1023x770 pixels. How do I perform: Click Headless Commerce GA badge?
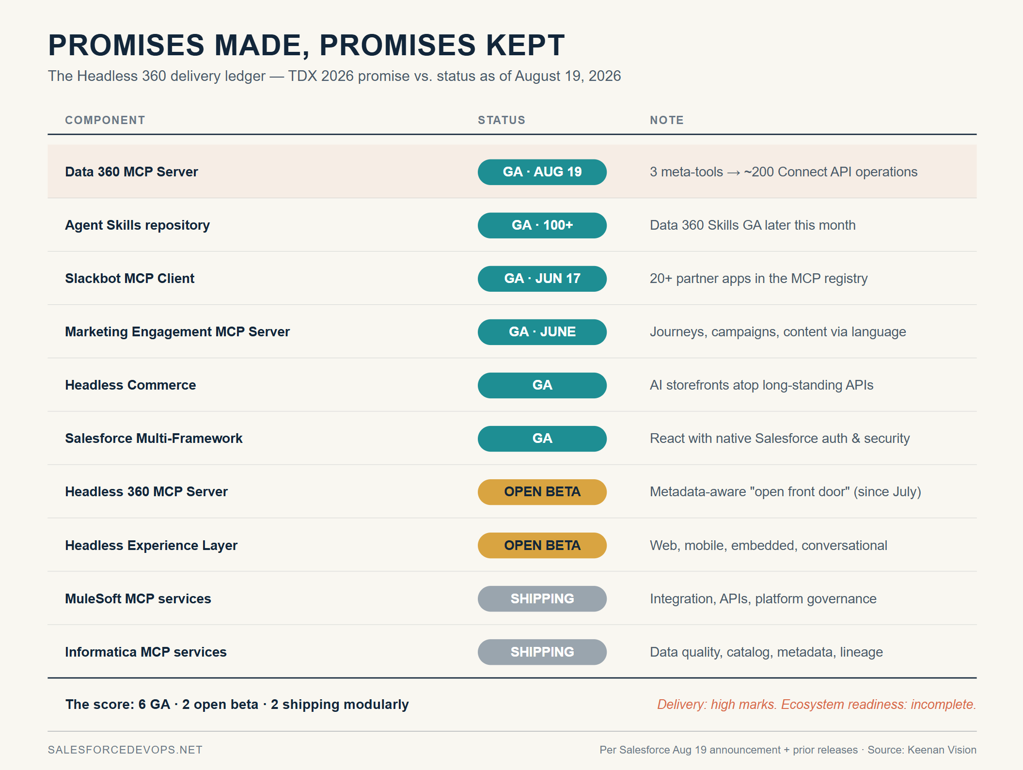pos(542,385)
